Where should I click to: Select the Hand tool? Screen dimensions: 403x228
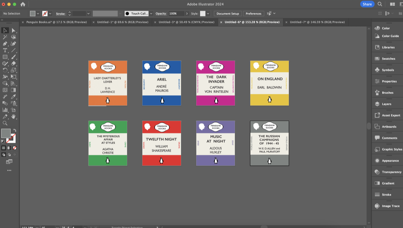[x=14, y=117]
